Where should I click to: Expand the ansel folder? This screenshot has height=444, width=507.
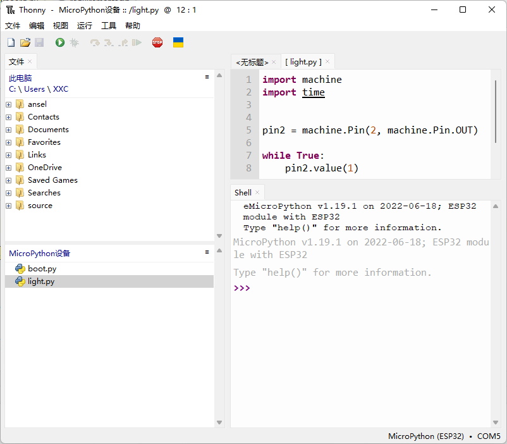(x=9, y=104)
